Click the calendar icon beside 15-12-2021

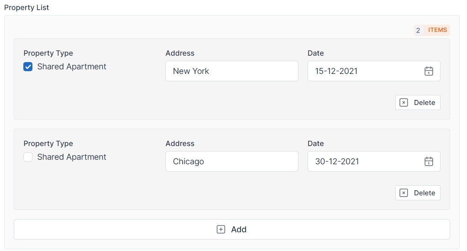coord(429,71)
